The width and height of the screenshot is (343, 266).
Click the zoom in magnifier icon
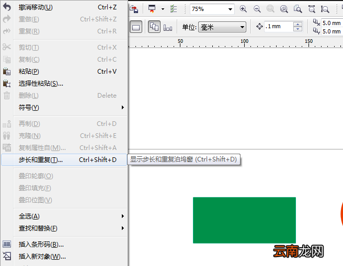coord(243,9)
